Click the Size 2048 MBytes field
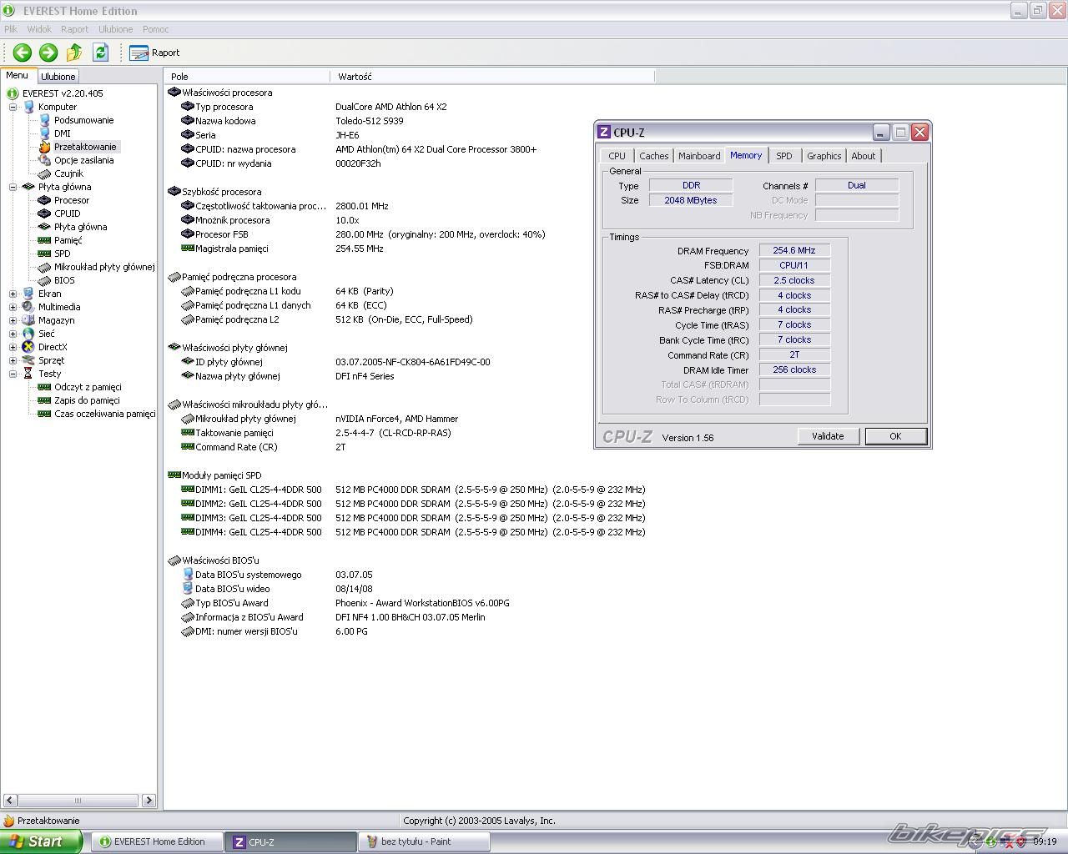The height and width of the screenshot is (854, 1068). click(691, 200)
